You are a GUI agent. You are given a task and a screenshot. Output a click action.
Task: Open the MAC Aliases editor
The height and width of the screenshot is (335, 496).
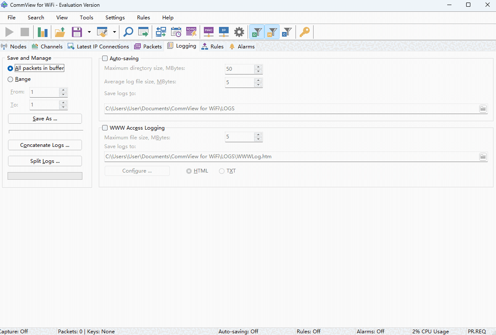(x=208, y=32)
